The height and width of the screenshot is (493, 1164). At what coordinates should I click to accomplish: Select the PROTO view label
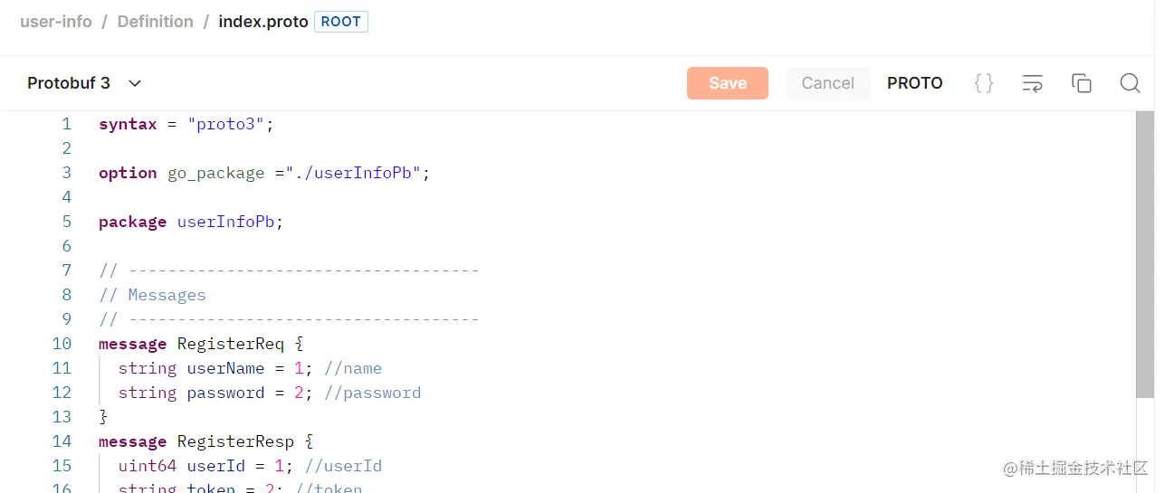click(914, 83)
